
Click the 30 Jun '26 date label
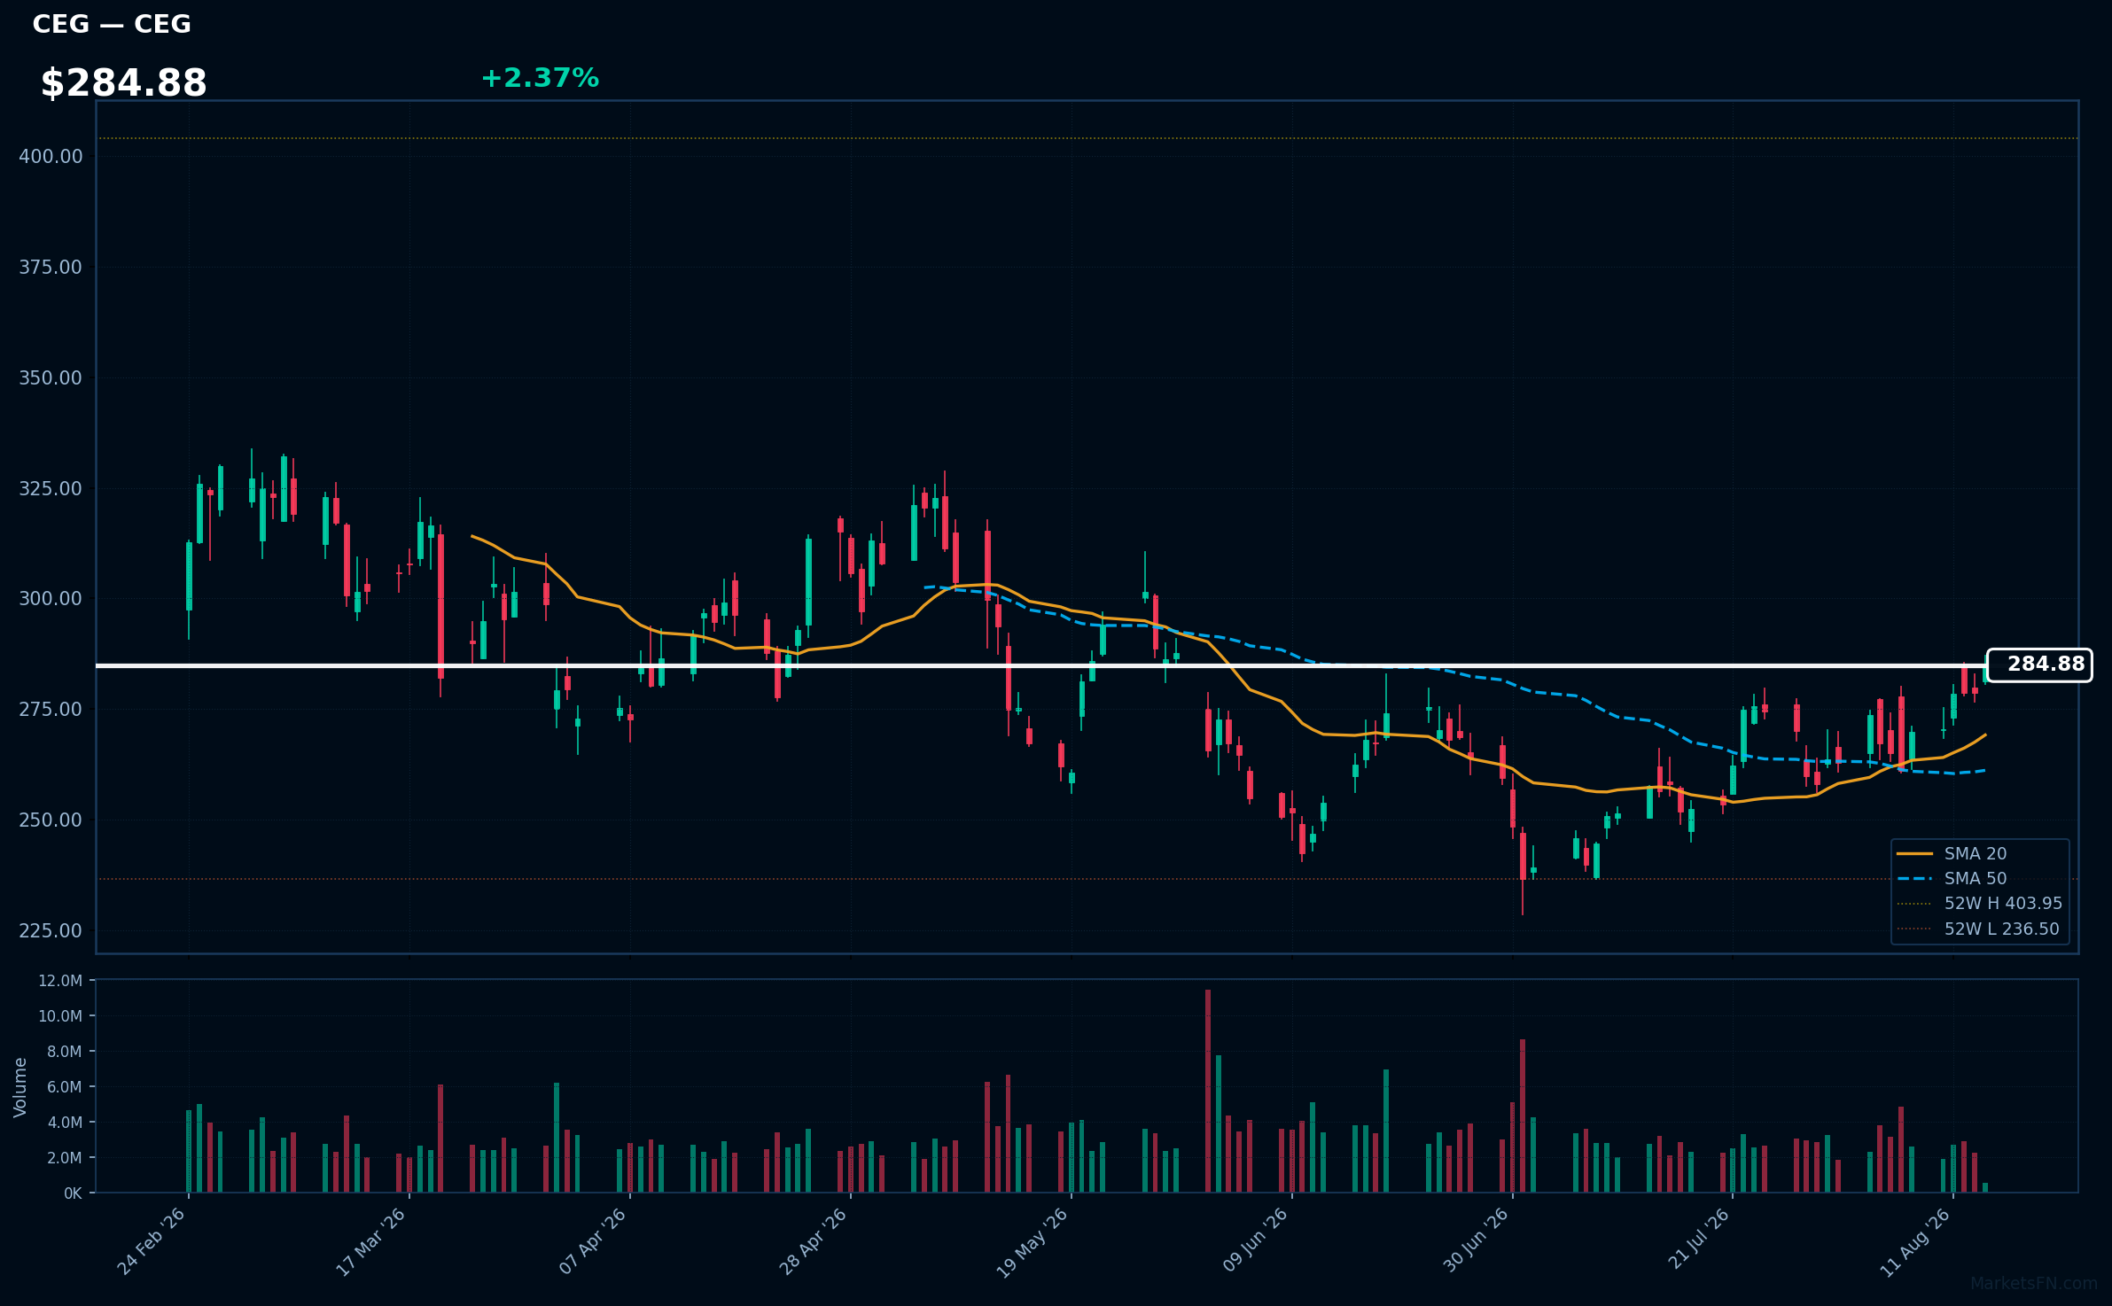[1476, 1241]
